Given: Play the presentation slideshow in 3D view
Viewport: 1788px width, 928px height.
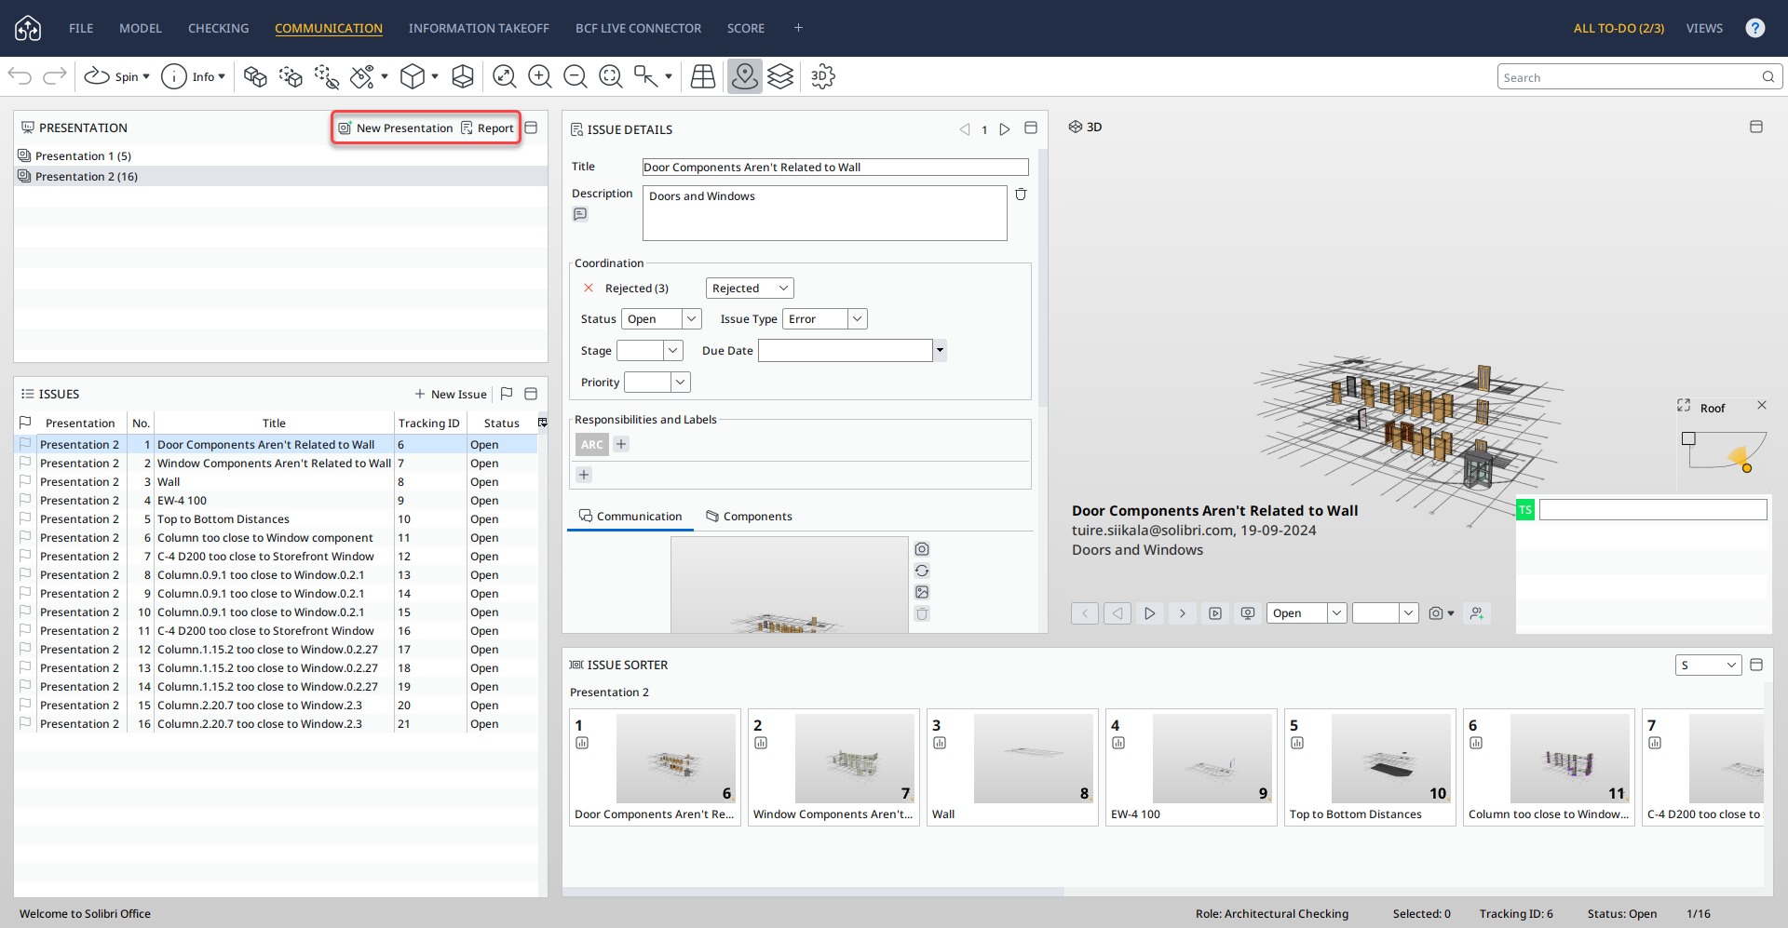Looking at the screenshot, I should 1150,613.
